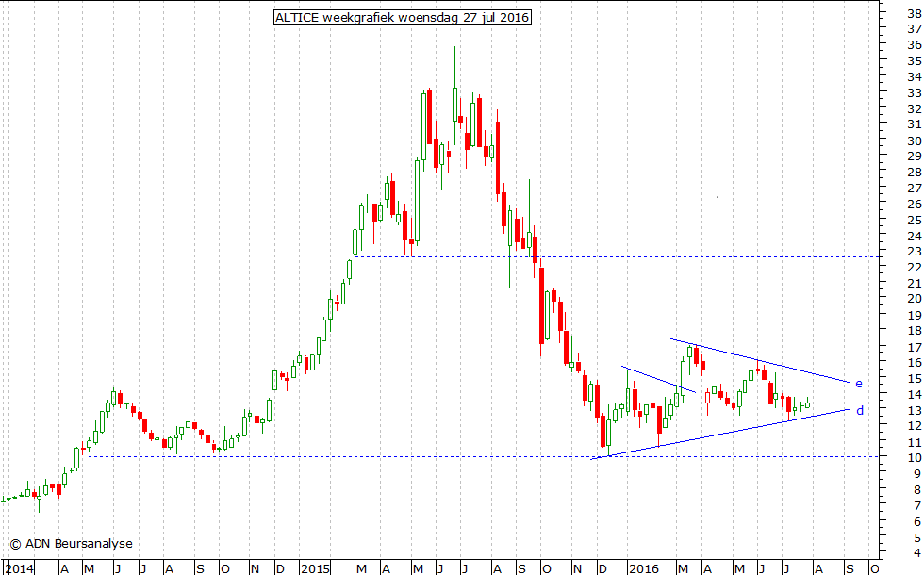Click price label 34 on the price axis

915,76
